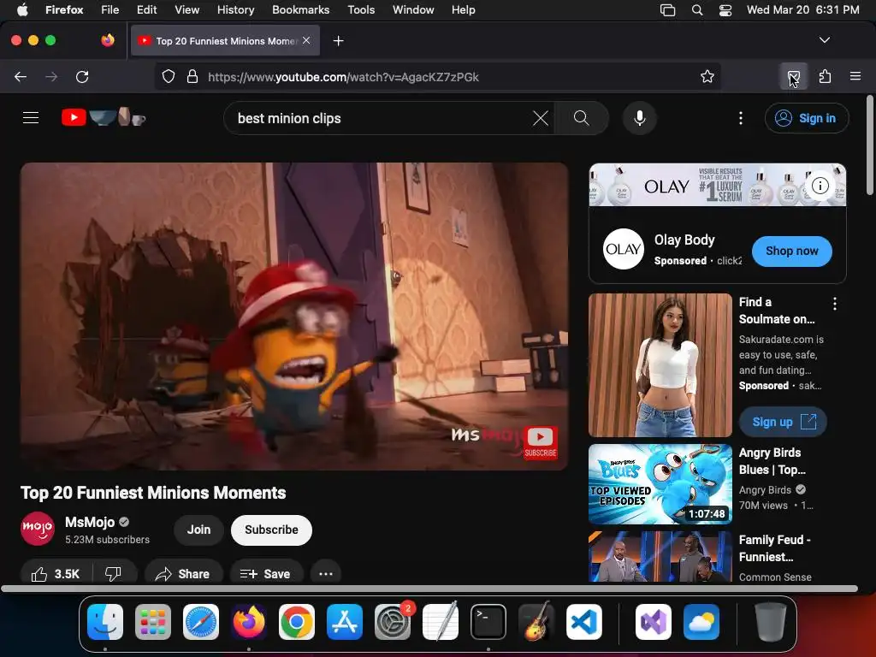The image size is (876, 657).
Task: Go to YouTube home via logo
Action: [x=104, y=117]
